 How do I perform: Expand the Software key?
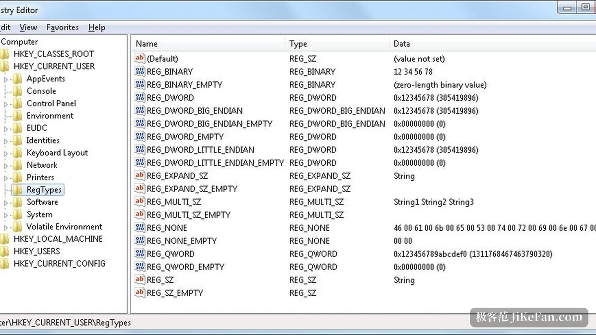pos(6,202)
